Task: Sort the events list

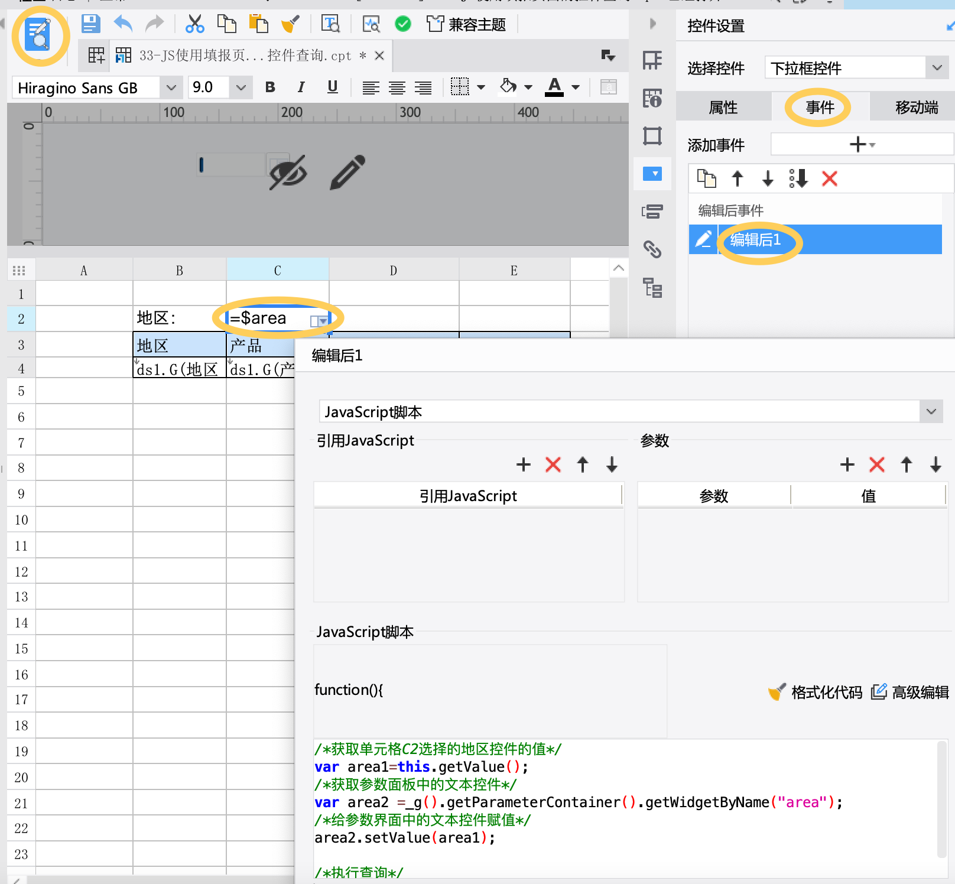Action: coord(798,178)
